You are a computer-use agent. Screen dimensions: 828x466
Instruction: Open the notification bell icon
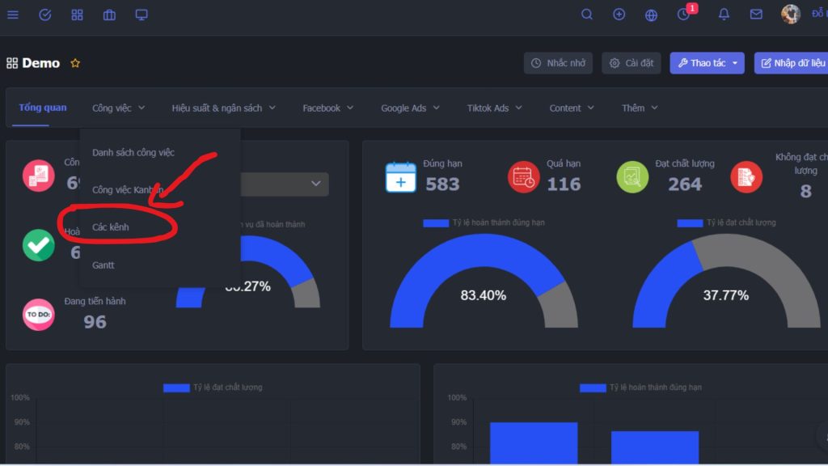[724, 15]
